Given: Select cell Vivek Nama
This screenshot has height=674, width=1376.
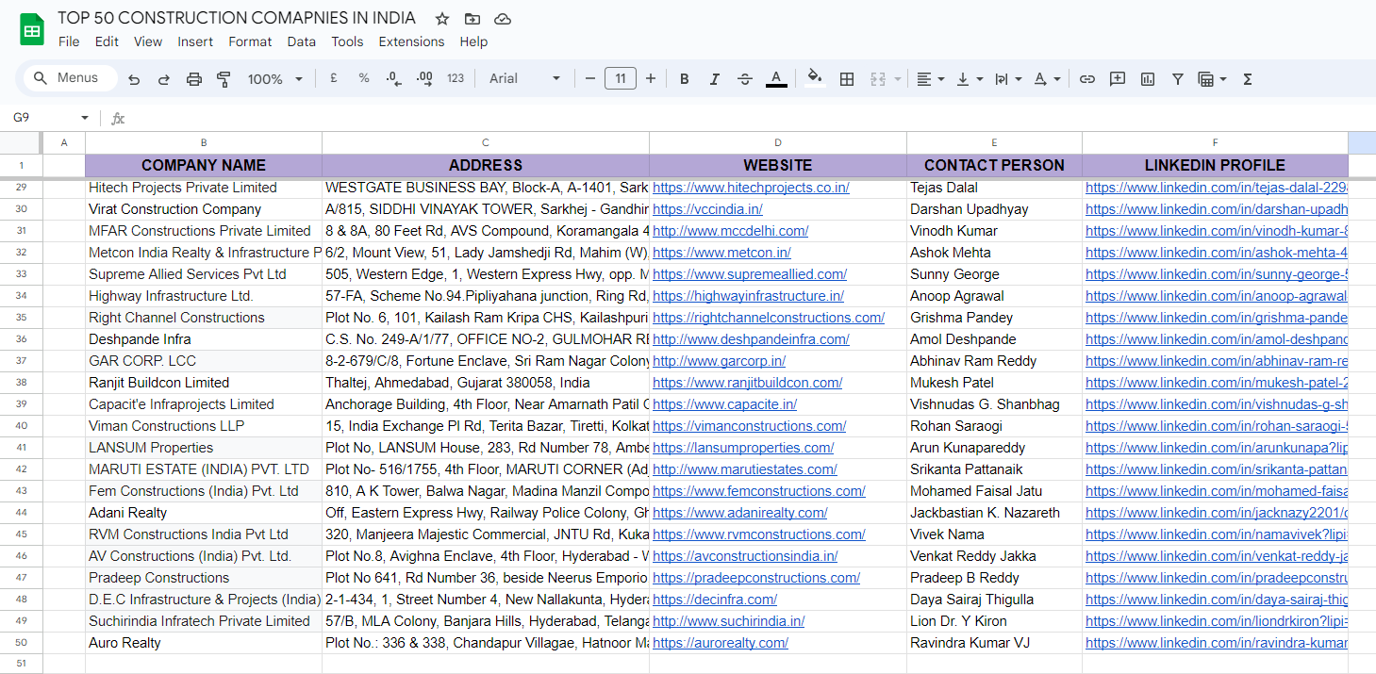Looking at the screenshot, I should point(994,534).
